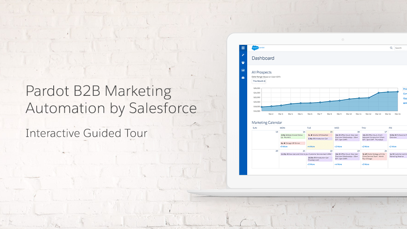Show +2 More events on Thursday 17
Viewport: 407px width, 229px height.
(x=366, y=147)
